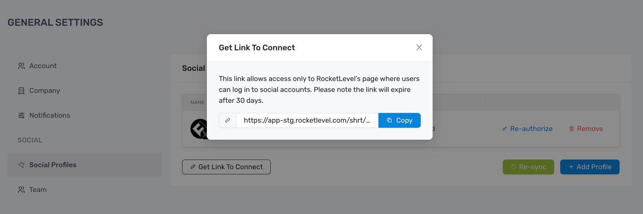This screenshot has width=643, height=214.
Task: Click the chain-link icon beside the URL
Action: point(228,120)
